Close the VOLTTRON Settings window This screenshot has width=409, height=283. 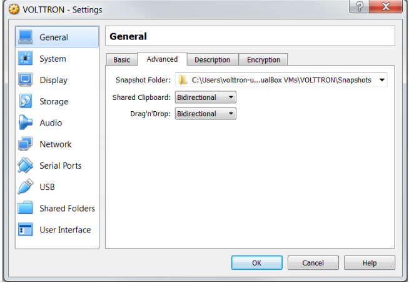click(x=385, y=6)
